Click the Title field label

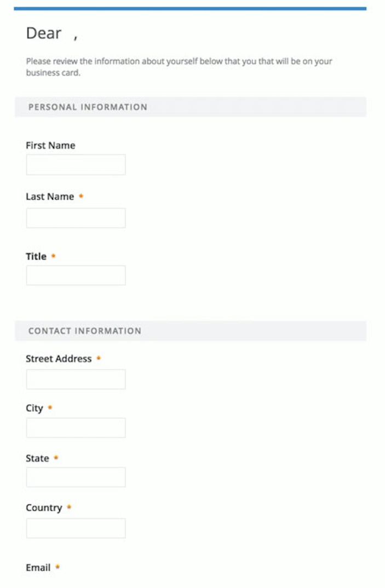click(36, 257)
